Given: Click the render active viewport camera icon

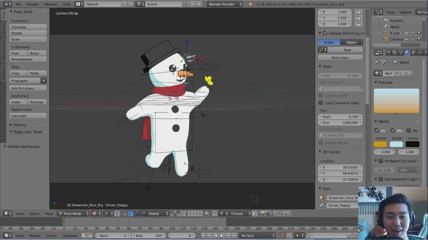Looking at the screenshot, I should tap(262, 214).
